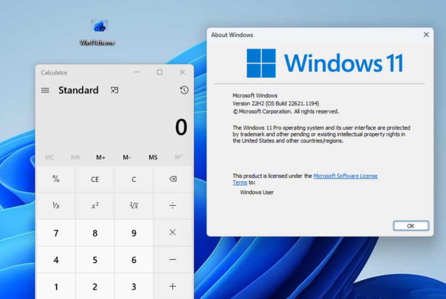Image resolution: width=446 pixels, height=299 pixels.
Task: Click the reciprocal 1/x key
Action: [x=56, y=205]
